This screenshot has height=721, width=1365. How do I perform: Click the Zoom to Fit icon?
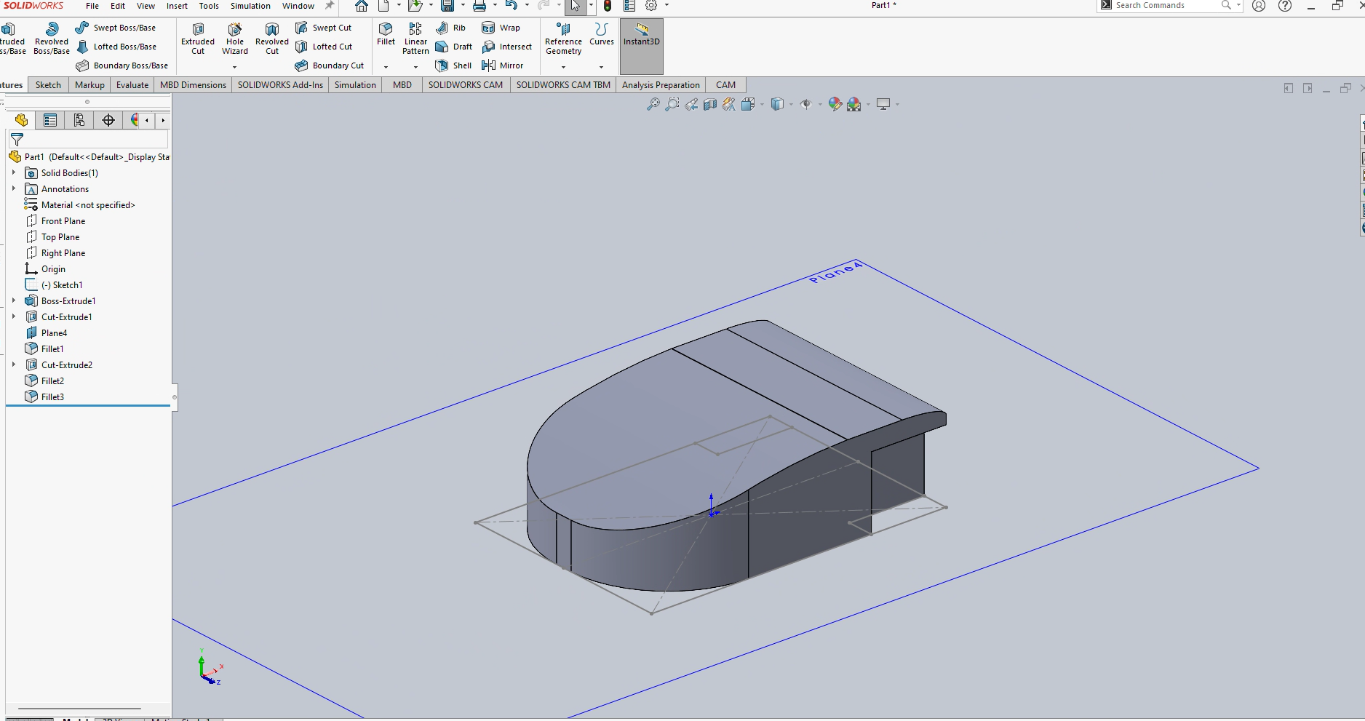pyautogui.click(x=653, y=104)
